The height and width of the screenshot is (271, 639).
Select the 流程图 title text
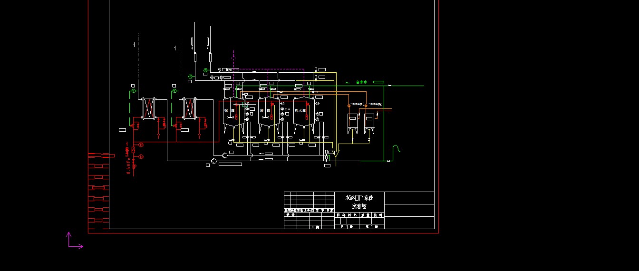coord(359,206)
